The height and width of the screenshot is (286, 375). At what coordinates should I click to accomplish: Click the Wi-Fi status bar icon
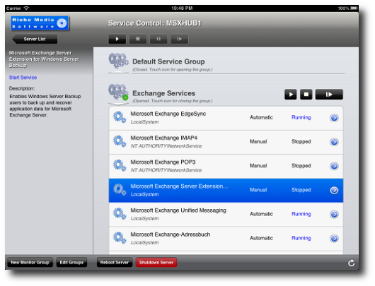click(x=26, y=8)
